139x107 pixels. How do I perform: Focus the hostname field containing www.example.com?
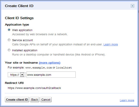(x=51, y=75)
